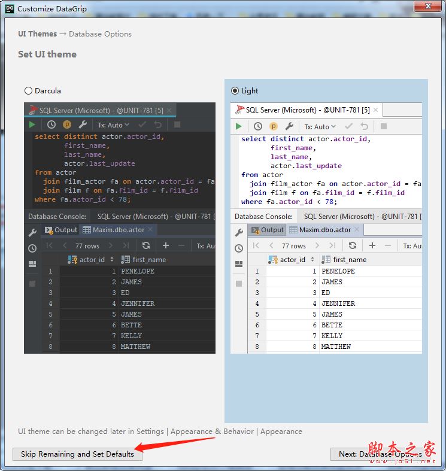Open Tx: Auto dropdown in Darcula preview
Viewport: 446px width, 471px height.
click(x=113, y=125)
